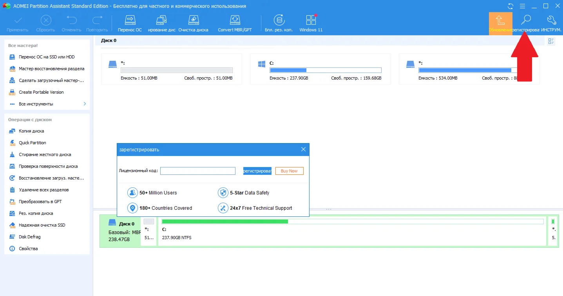This screenshot has width=563, height=296.
Task: Click the Undo (Отменить) toolbar icon
Action: (x=71, y=20)
